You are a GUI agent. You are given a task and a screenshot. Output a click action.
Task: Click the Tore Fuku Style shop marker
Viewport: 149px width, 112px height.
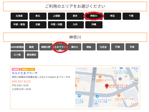pyautogui.click(x=97, y=96)
